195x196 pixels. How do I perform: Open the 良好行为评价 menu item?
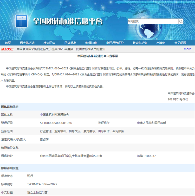(x=115, y=43)
